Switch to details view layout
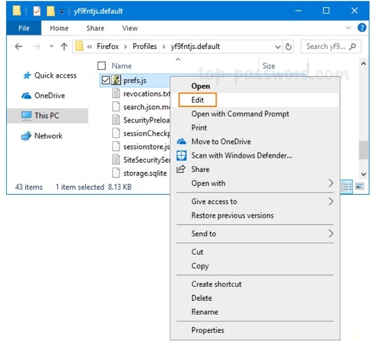Image resolution: width=371 pixels, height=353 pixels. 348,186
